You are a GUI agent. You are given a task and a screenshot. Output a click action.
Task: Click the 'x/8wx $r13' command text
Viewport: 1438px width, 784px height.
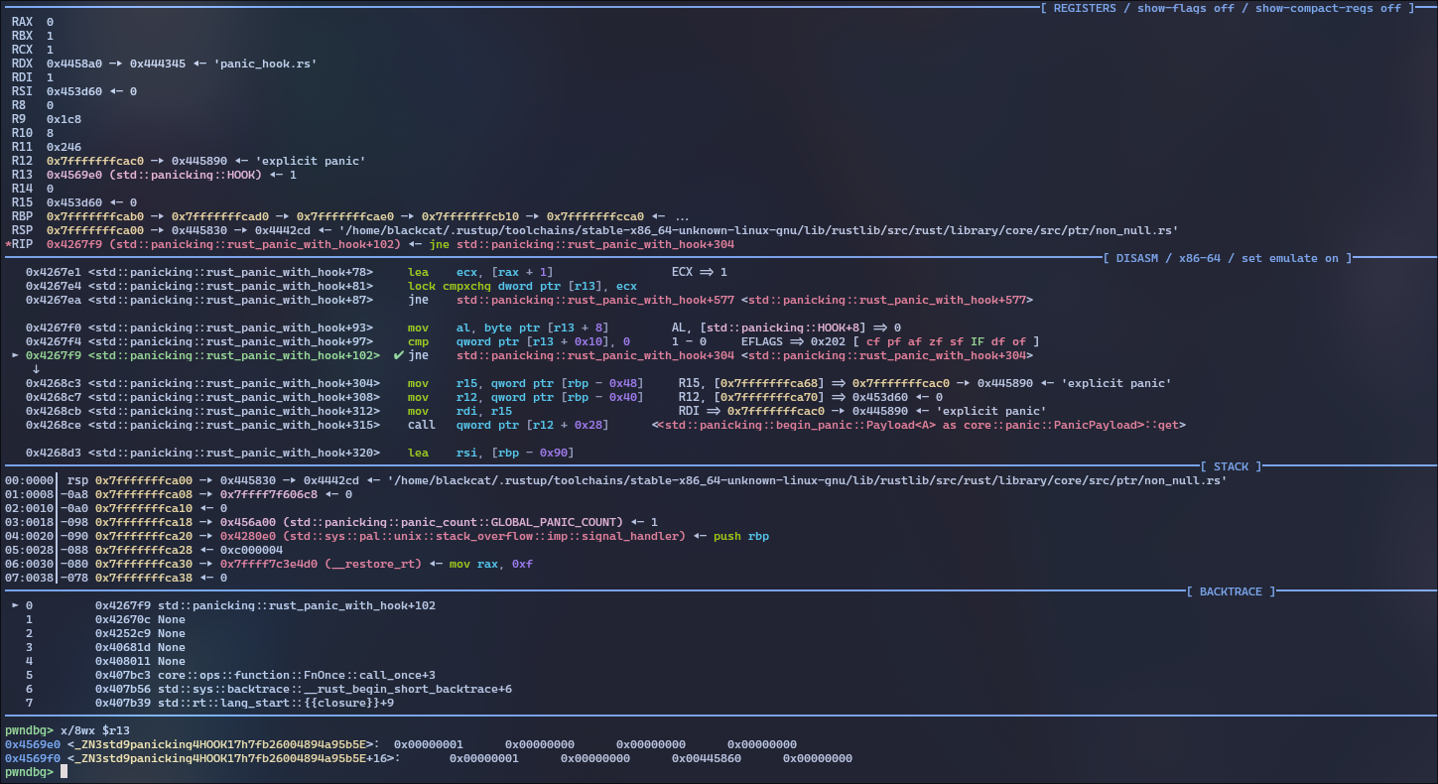coord(95,730)
